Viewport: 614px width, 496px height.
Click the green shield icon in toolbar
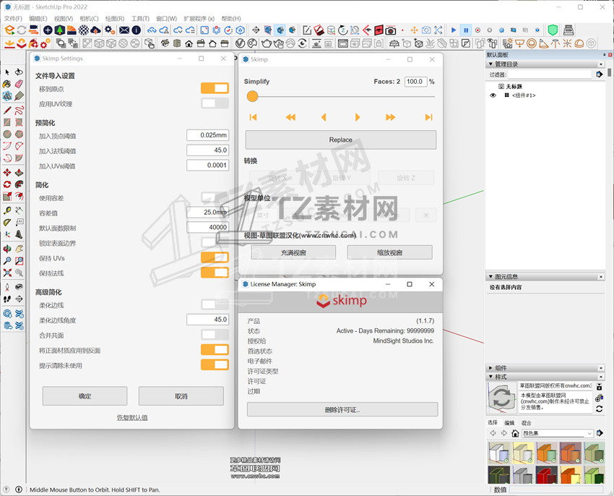[553, 30]
